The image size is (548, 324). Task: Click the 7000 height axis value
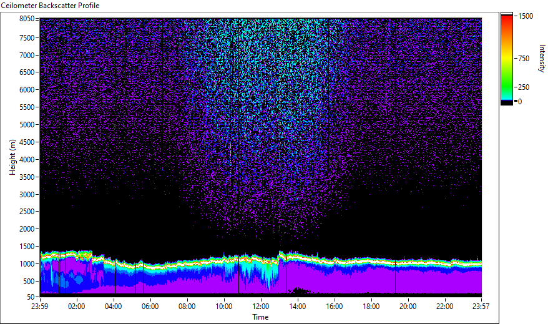click(x=27, y=55)
